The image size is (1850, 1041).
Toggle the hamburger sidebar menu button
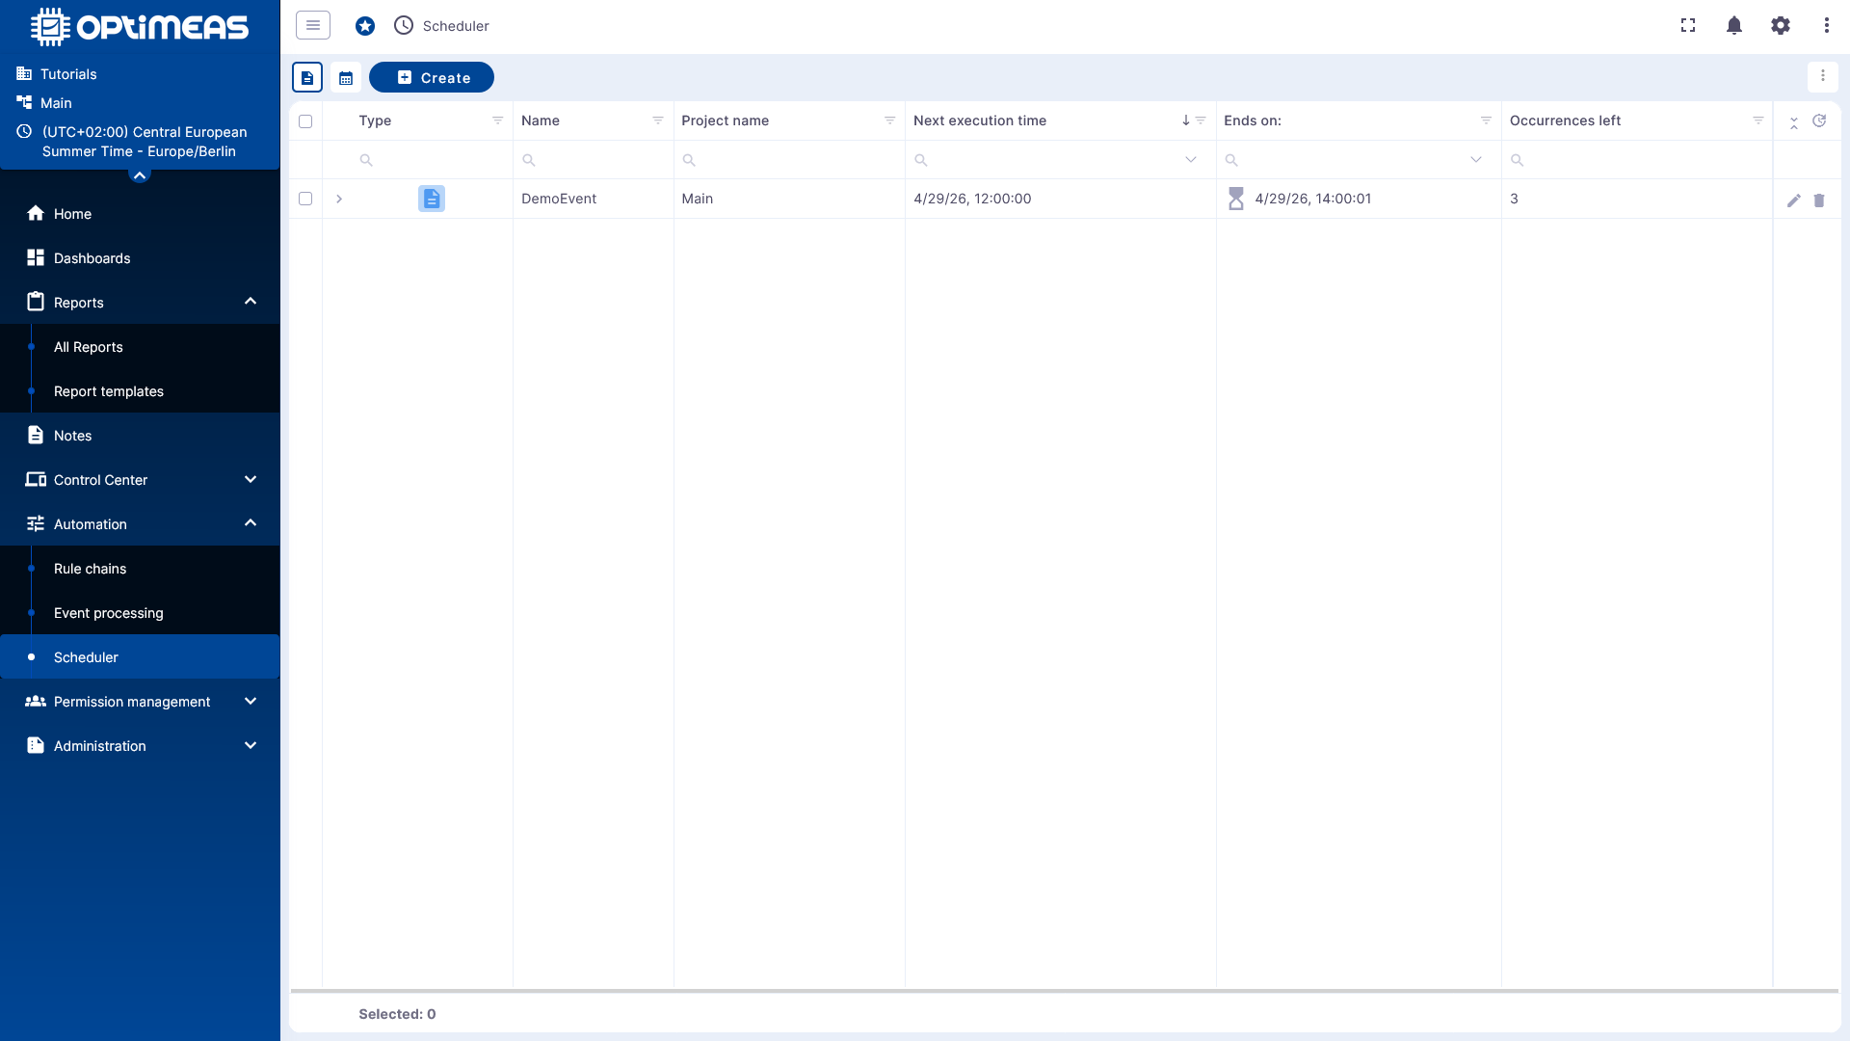pos(313,25)
